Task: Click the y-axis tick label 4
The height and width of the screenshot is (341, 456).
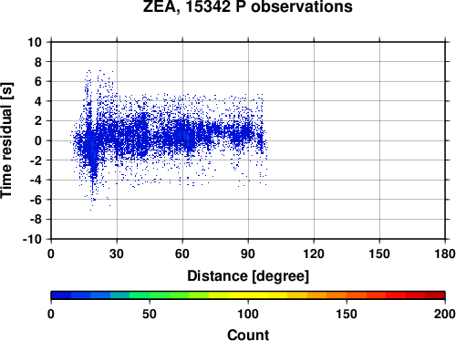Action: [38, 101]
